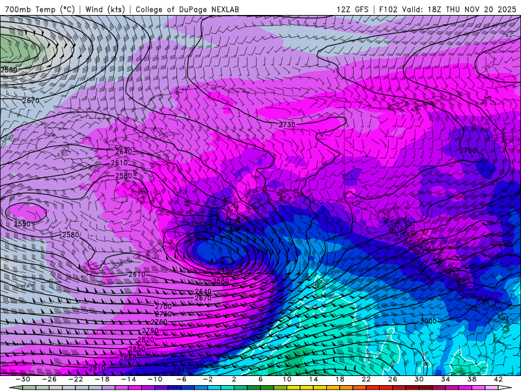This screenshot has width=521, height=391.
Task: Click the 2700 height contour label
Action: [163, 306]
